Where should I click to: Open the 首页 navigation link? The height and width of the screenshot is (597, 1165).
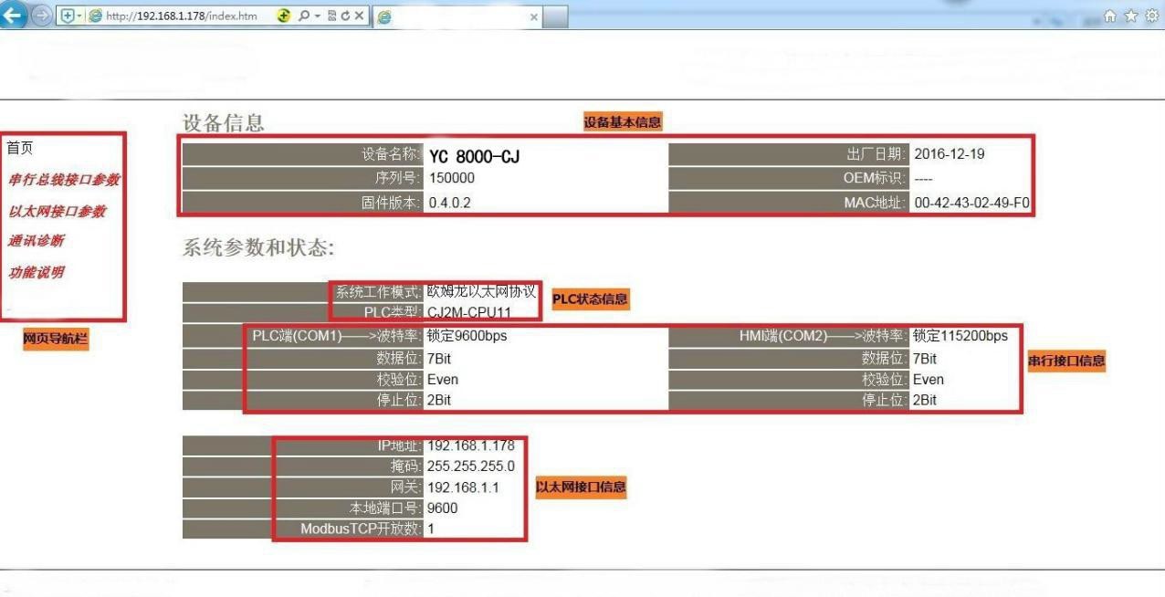19,148
